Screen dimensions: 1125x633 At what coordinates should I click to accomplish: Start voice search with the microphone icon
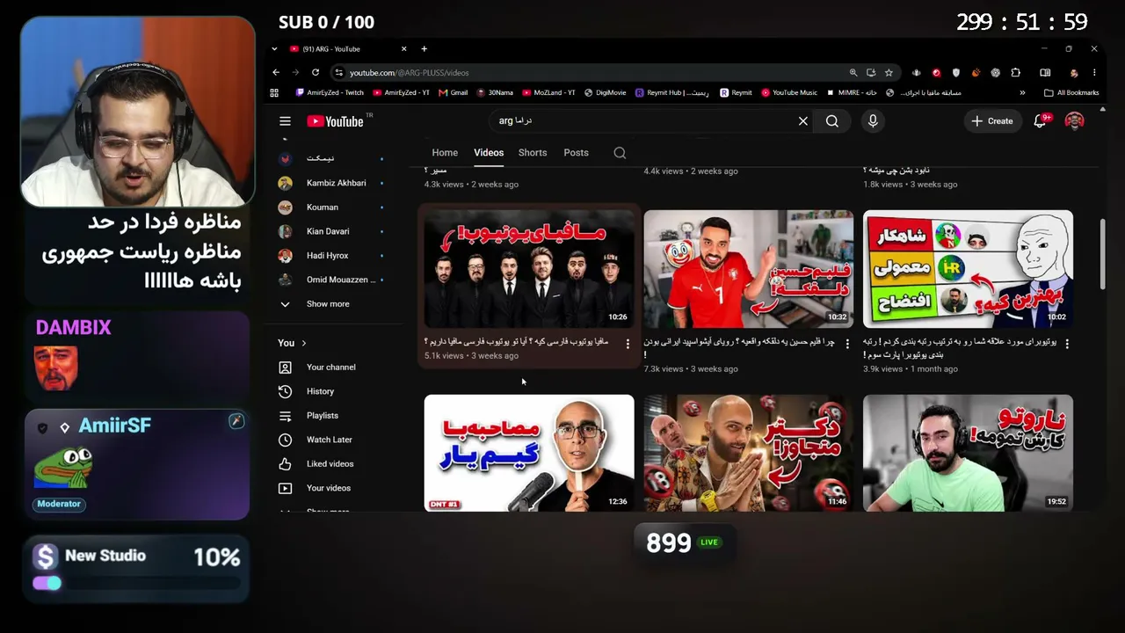873,121
